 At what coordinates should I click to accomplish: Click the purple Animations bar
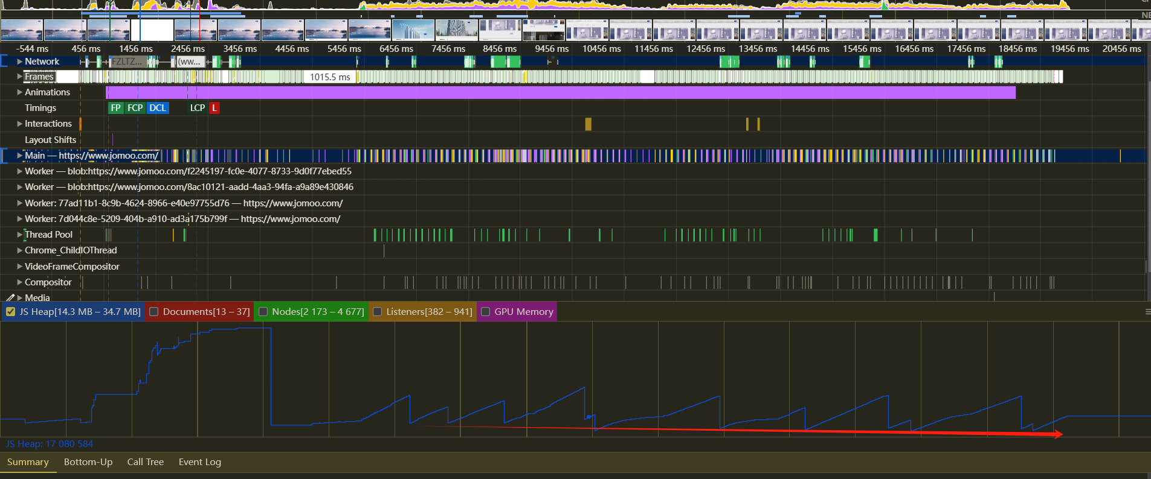(561, 92)
